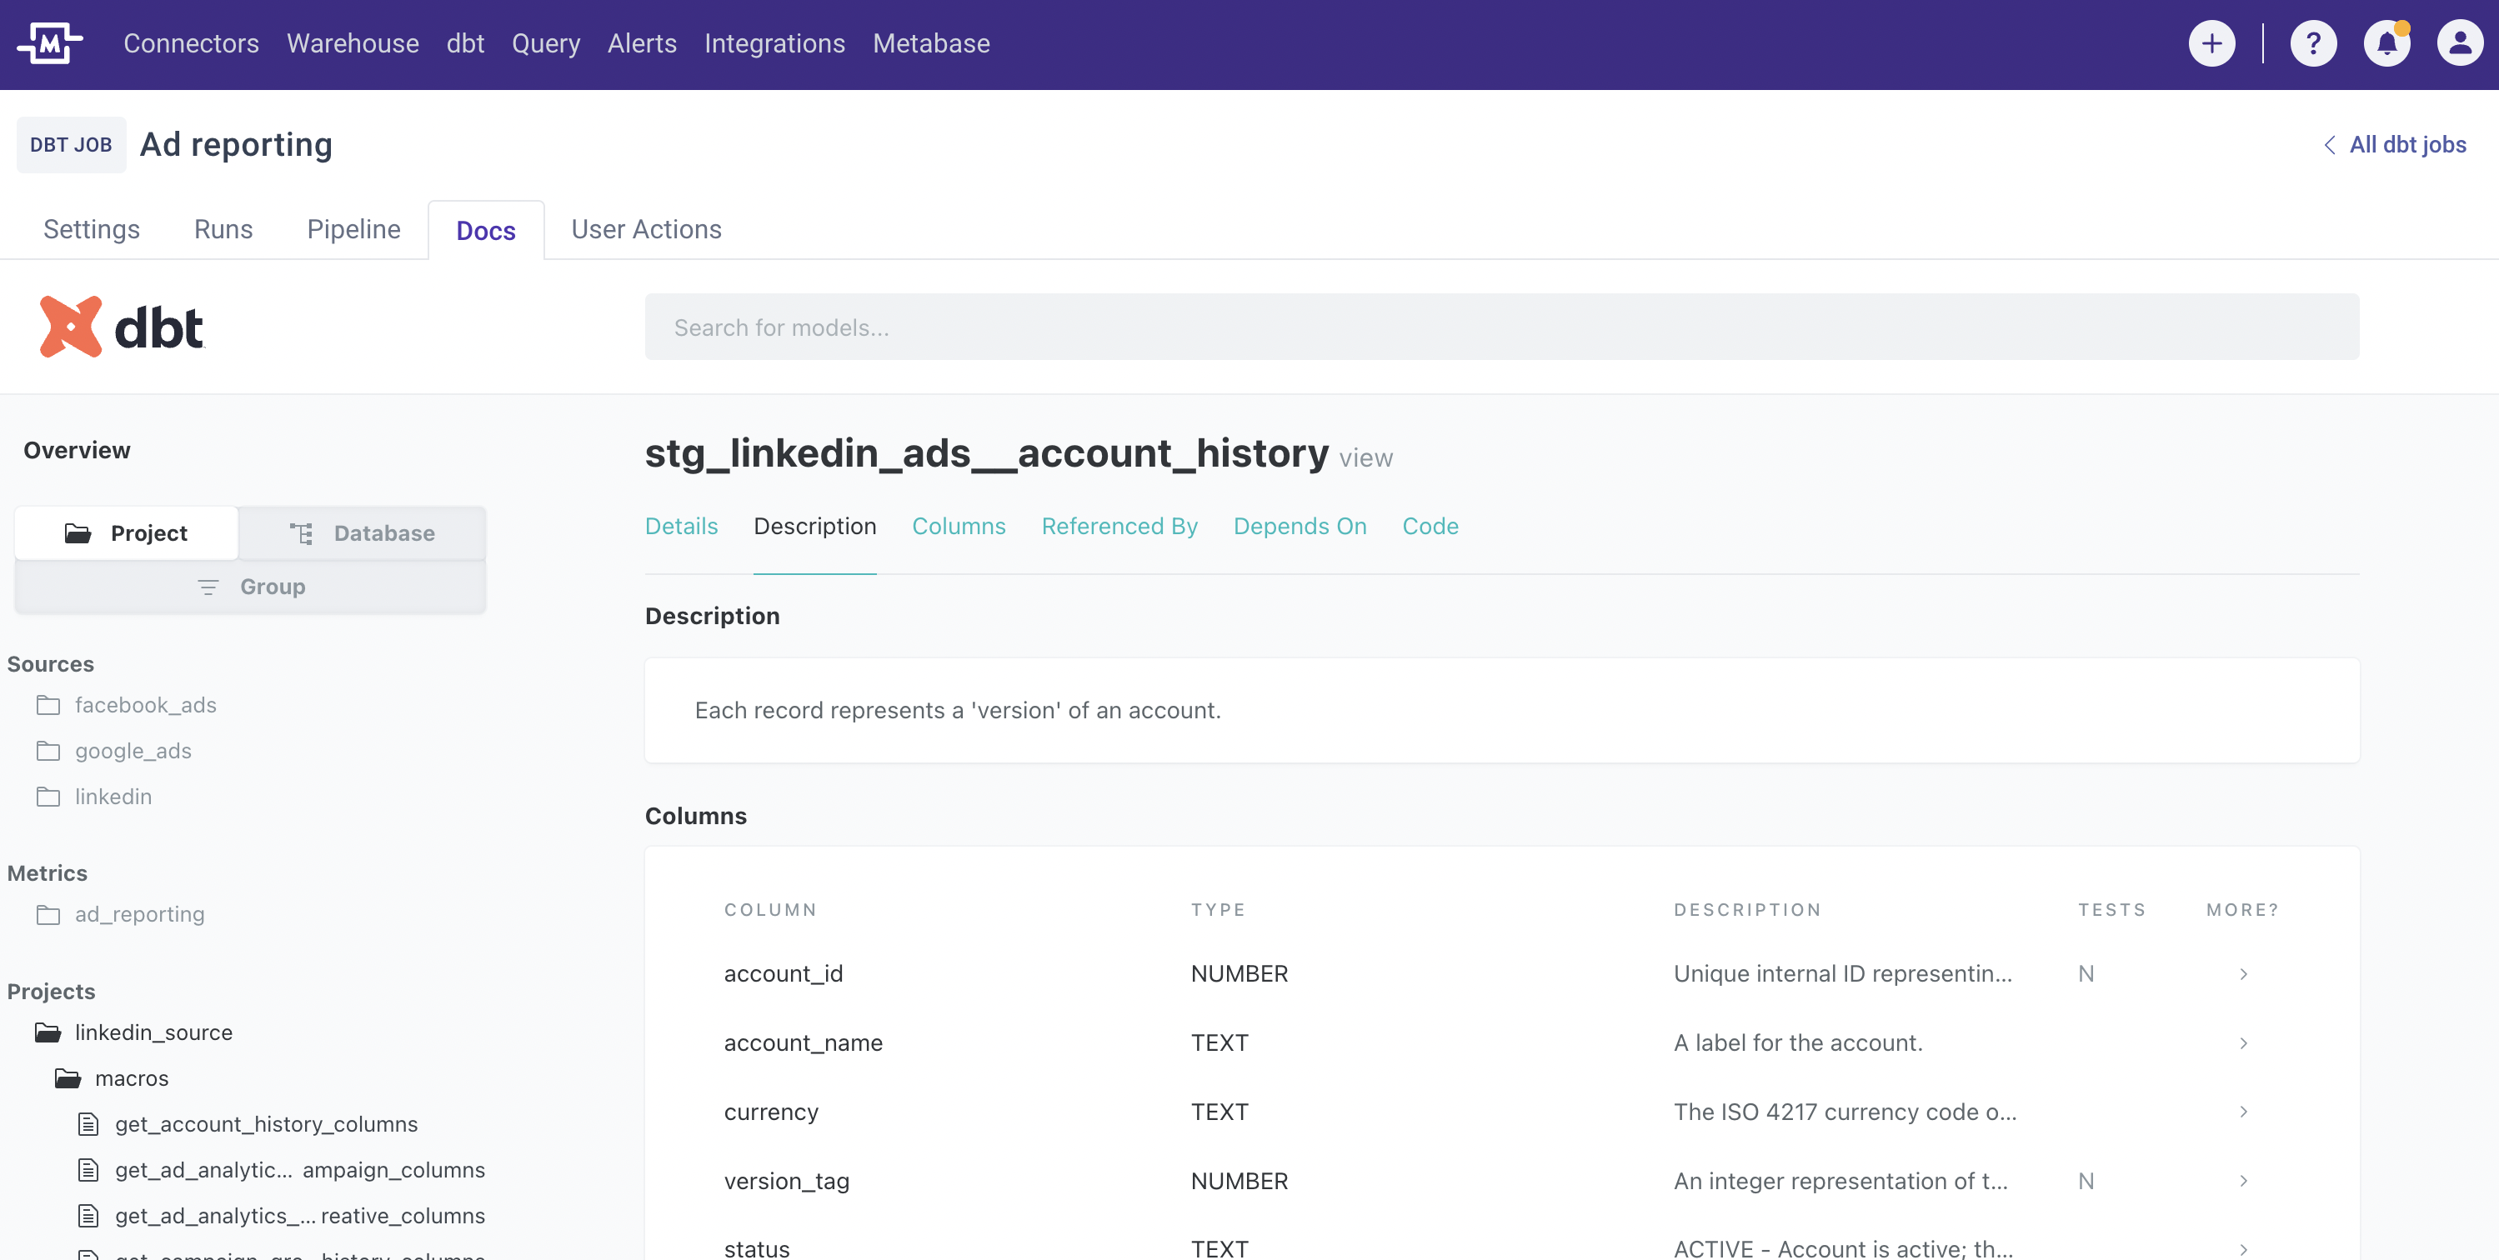Click the dbt logo
Screen dimensions: 2499x1260
pos(123,327)
